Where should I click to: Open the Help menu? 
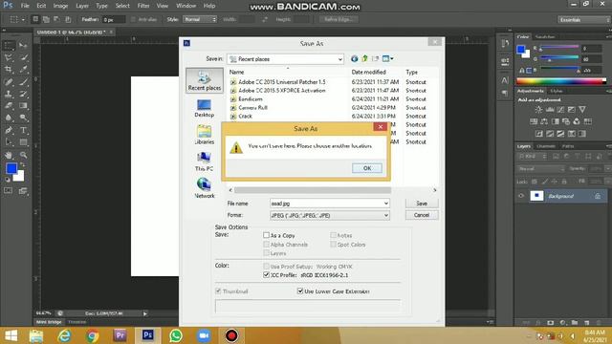(209, 6)
